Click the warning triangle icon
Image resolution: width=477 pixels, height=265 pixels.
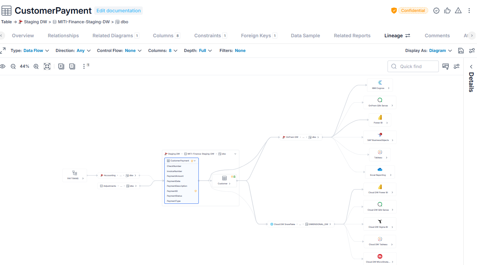click(458, 11)
